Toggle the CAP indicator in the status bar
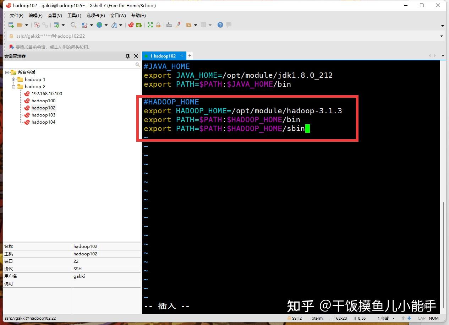This screenshot has width=449, height=325. click(421, 318)
